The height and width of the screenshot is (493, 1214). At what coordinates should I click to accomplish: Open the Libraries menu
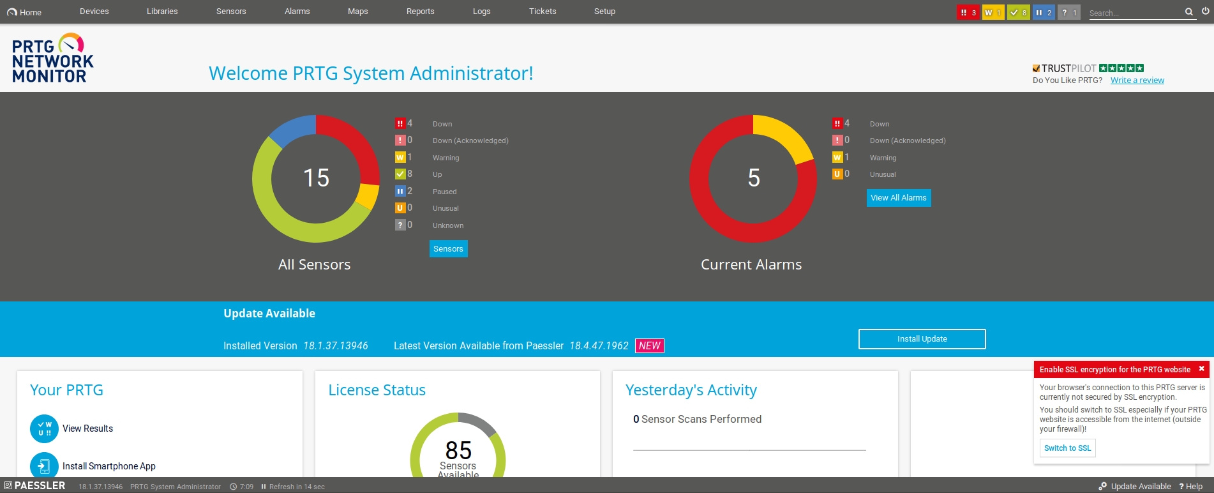pos(162,11)
